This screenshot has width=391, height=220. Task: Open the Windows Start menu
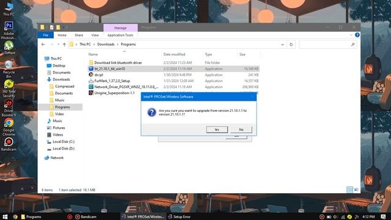coord(5,216)
